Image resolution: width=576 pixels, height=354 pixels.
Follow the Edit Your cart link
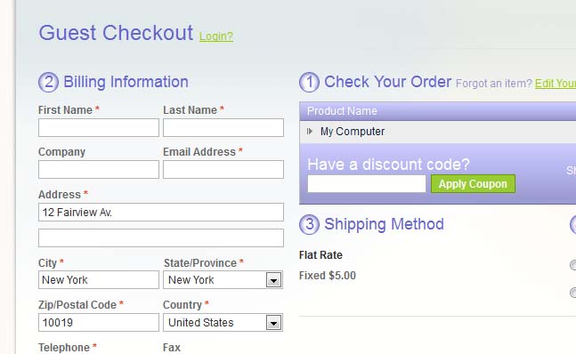point(556,84)
